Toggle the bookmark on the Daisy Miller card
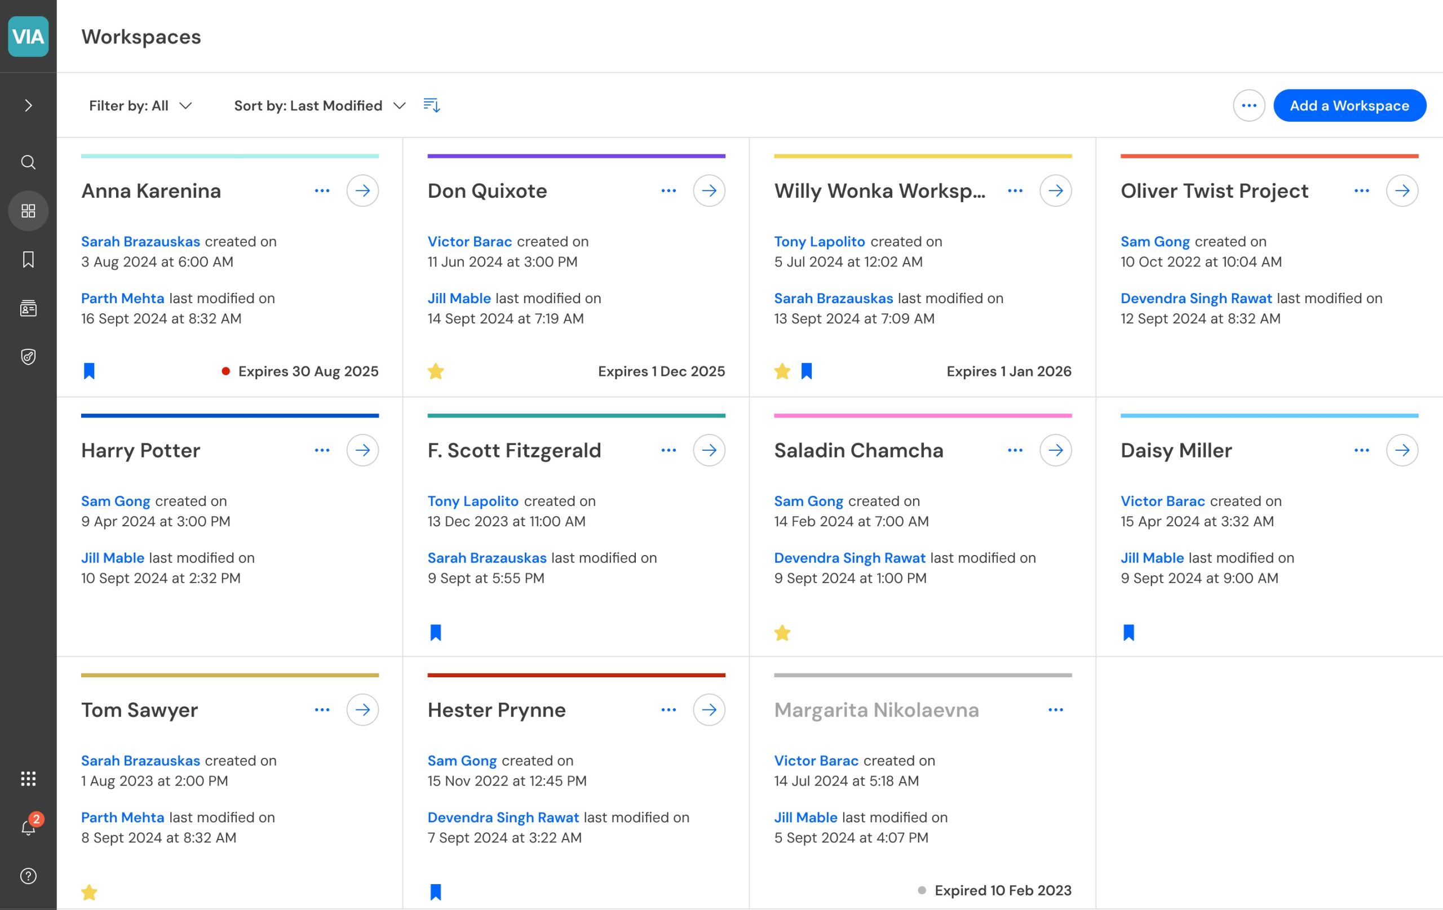Image resolution: width=1443 pixels, height=910 pixels. [x=1128, y=633]
